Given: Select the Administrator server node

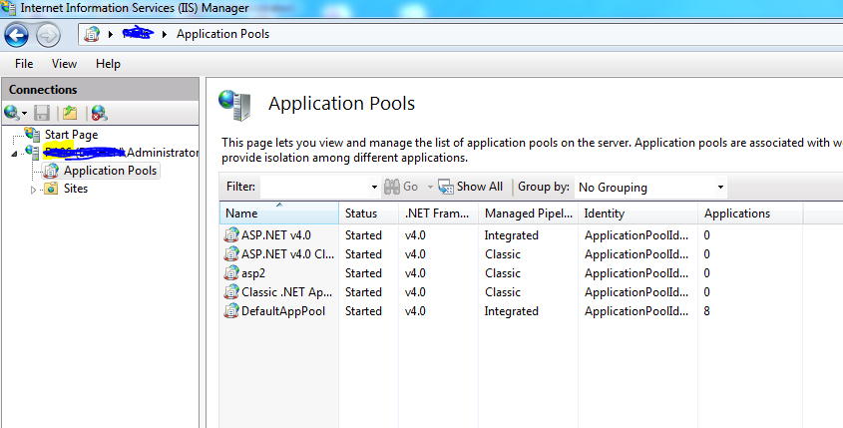Looking at the screenshot, I should point(121,153).
